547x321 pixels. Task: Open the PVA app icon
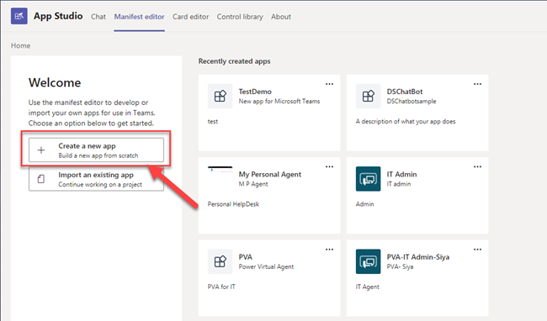220,261
